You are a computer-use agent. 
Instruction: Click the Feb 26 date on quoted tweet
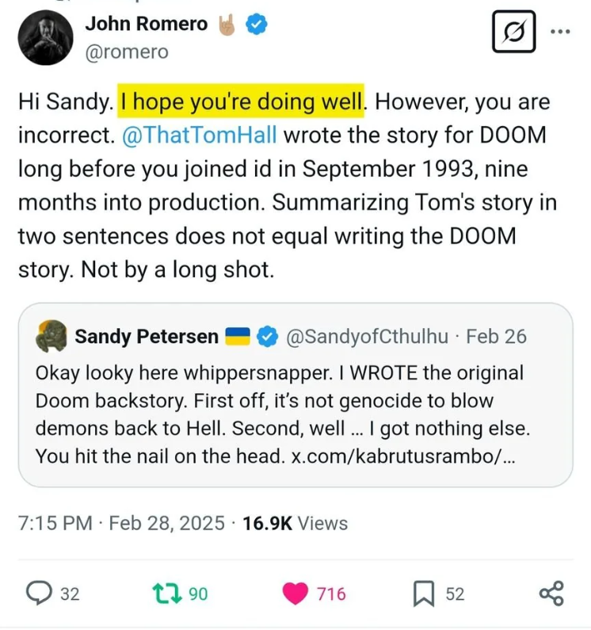496,337
